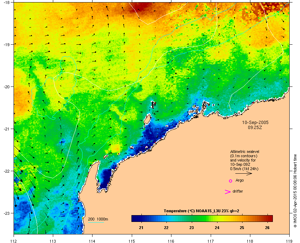300x243 pixels.
Task: Click the time text 09:25Z
Action: [255, 127]
